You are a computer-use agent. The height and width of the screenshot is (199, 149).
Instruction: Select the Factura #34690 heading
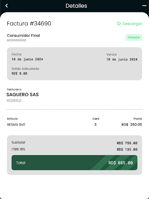[x=29, y=24]
